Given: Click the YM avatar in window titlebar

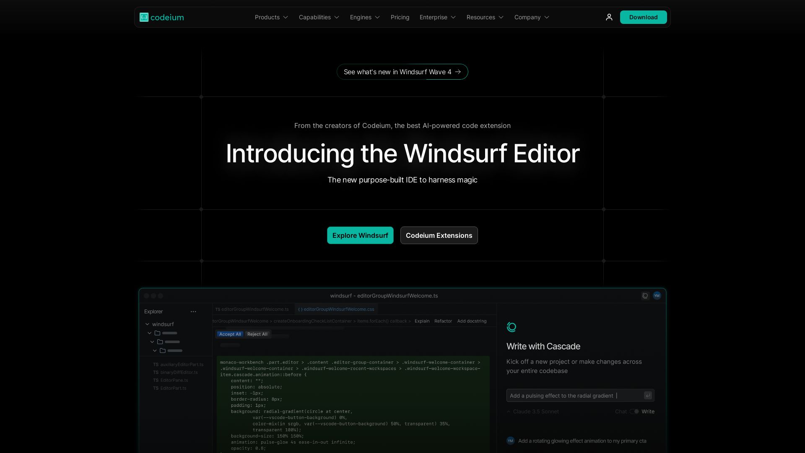Looking at the screenshot, I should [x=657, y=296].
